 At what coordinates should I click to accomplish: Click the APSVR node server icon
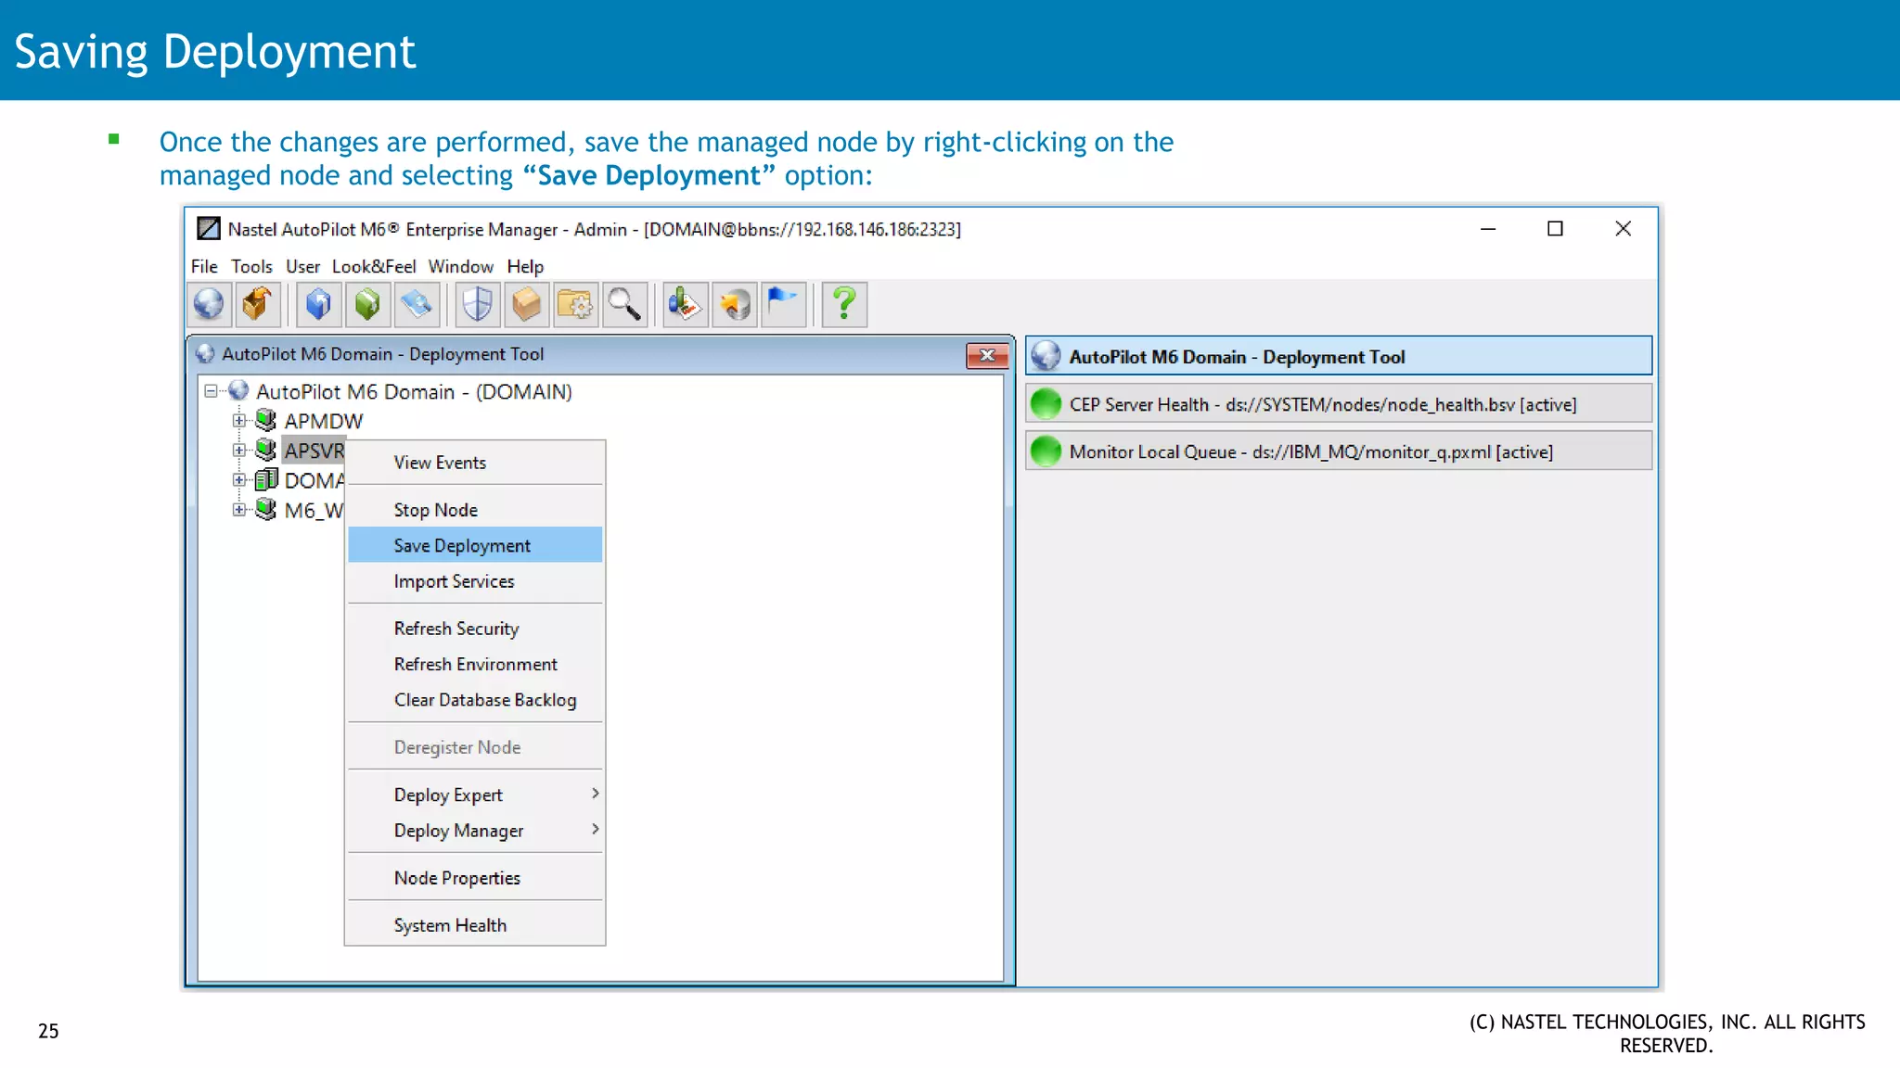coord(266,450)
